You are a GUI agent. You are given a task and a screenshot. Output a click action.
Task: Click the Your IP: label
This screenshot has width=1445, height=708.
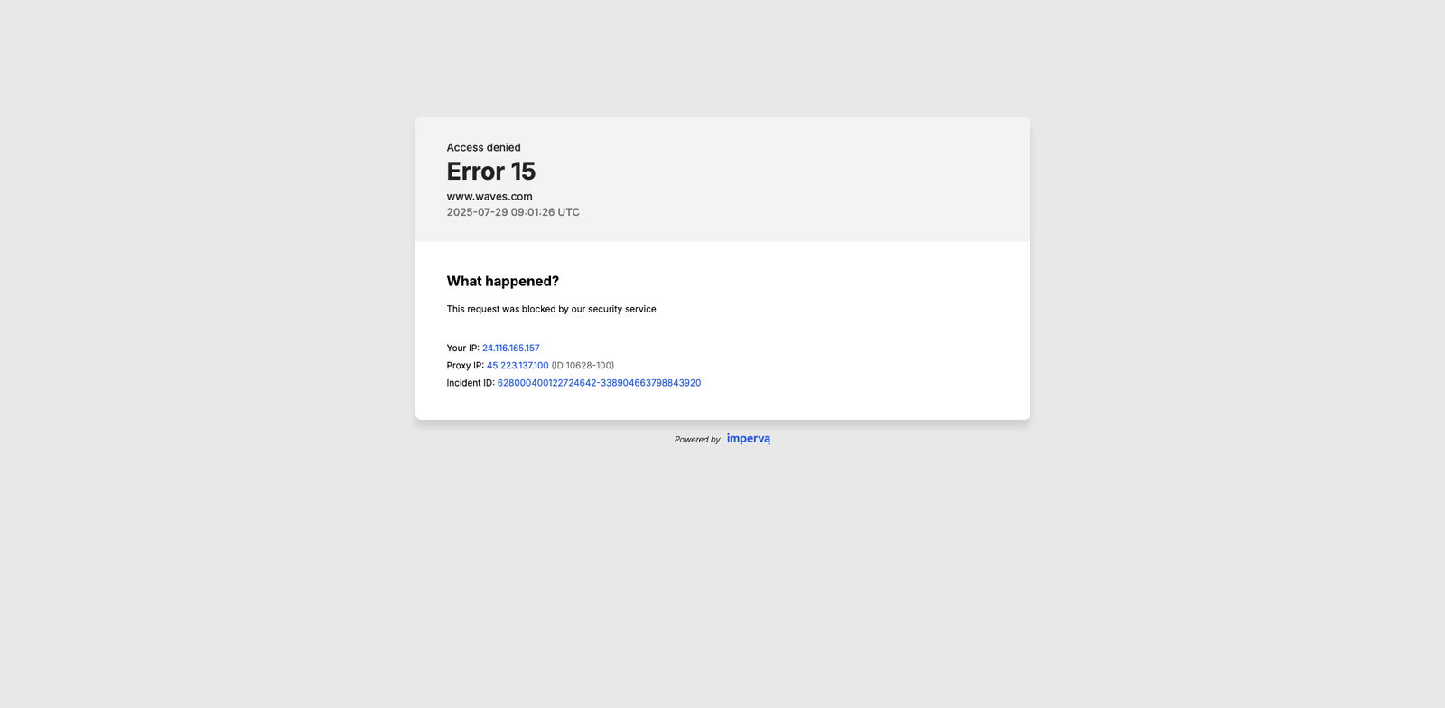[x=462, y=349]
